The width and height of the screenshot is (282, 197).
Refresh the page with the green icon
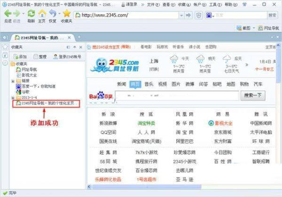pos(31,14)
